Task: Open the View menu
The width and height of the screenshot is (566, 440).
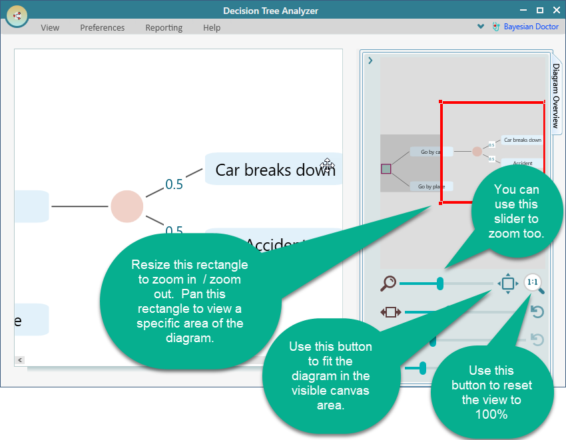Action: click(x=50, y=28)
